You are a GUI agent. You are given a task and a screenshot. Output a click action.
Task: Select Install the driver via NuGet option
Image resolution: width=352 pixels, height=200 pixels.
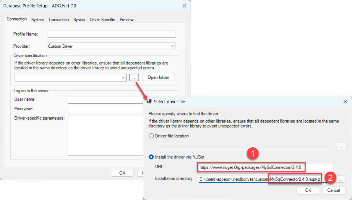click(151, 157)
